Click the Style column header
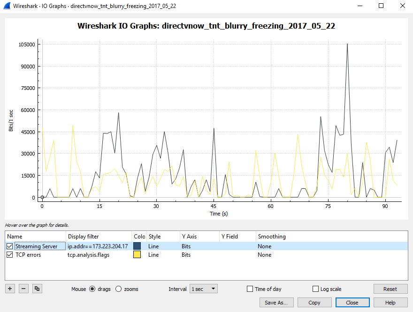This screenshot has height=312, width=413. click(163, 237)
